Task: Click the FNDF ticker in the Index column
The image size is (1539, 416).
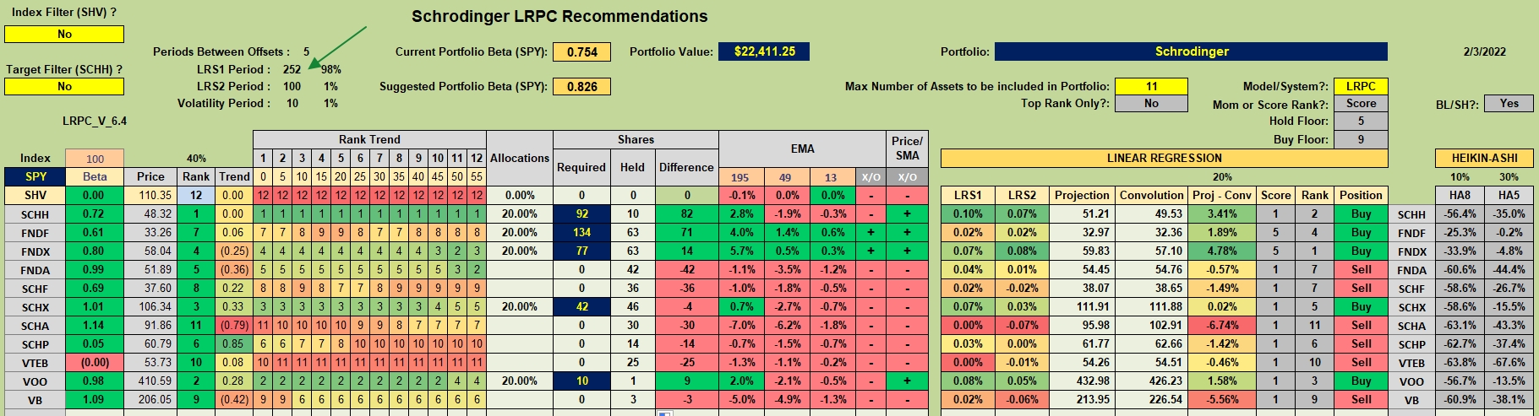Action: [x=35, y=233]
